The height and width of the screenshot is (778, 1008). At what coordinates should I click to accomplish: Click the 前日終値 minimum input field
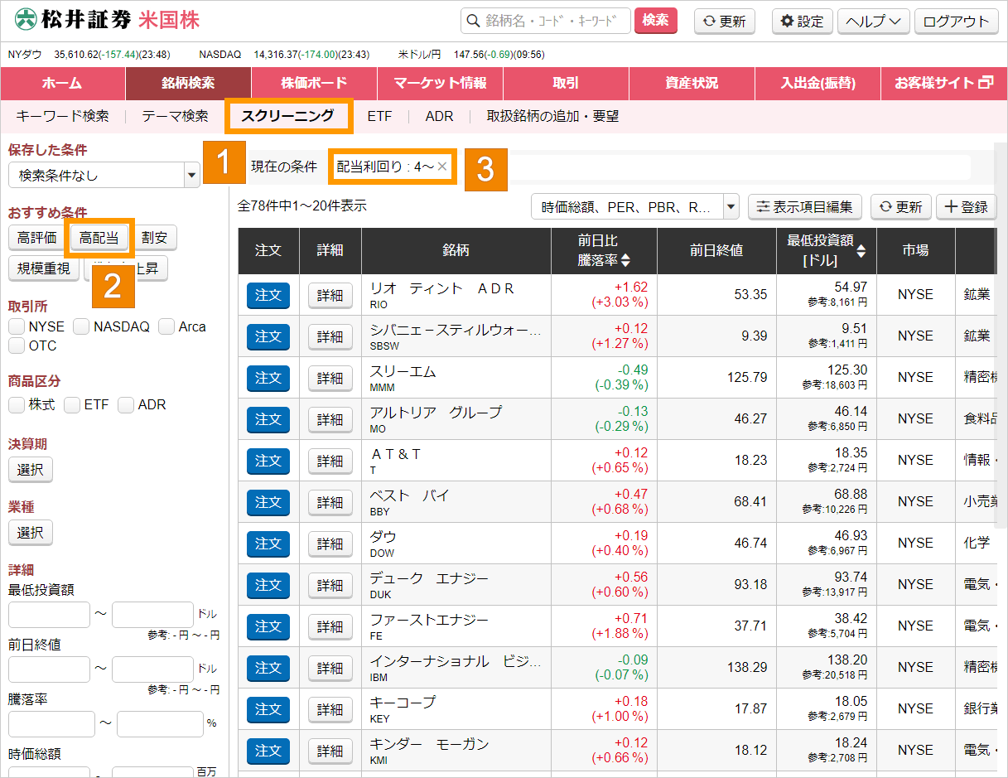pyautogui.click(x=49, y=669)
